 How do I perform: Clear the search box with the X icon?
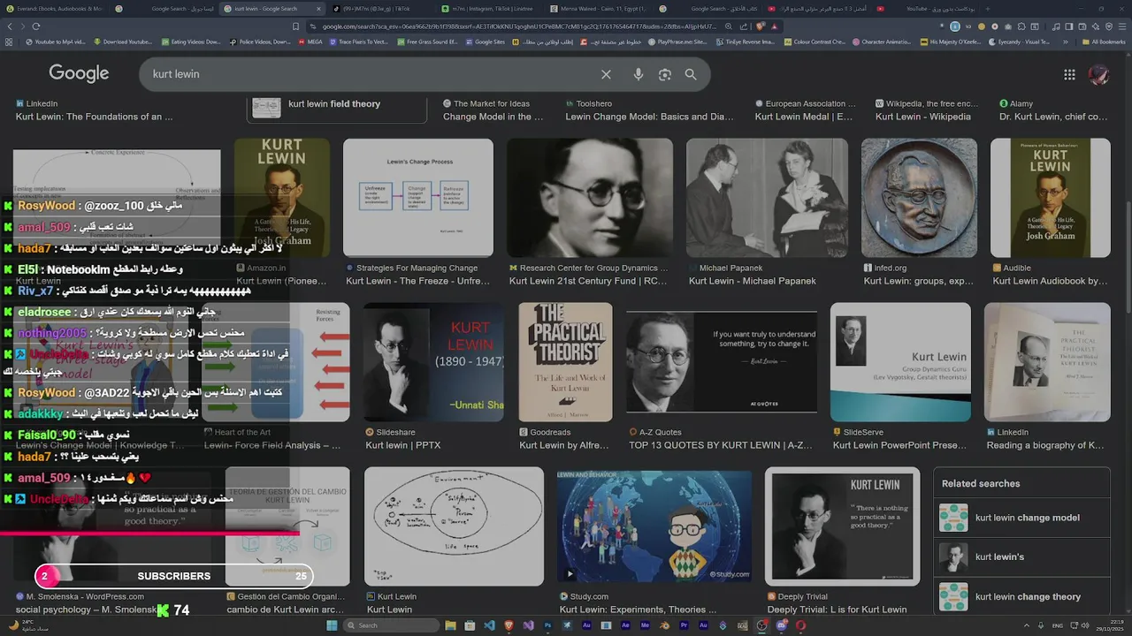(606, 74)
